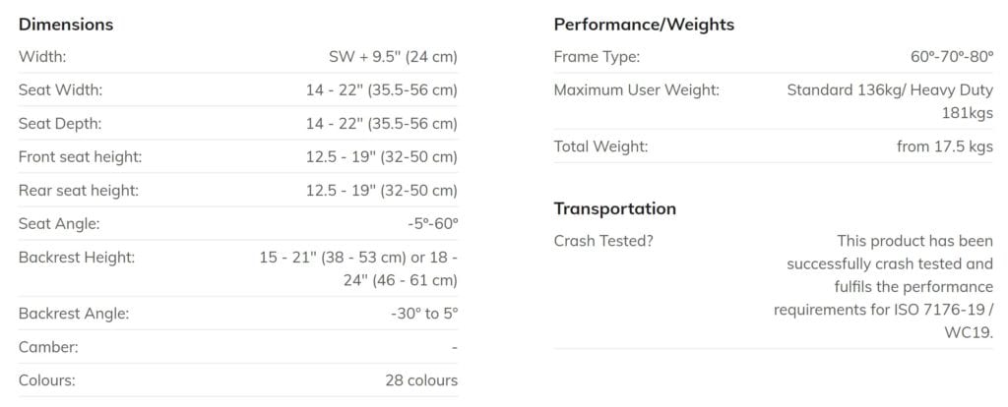Click the Maximum User Weight label
Image resolution: width=1008 pixels, height=407 pixels.
[x=636, y=90]
